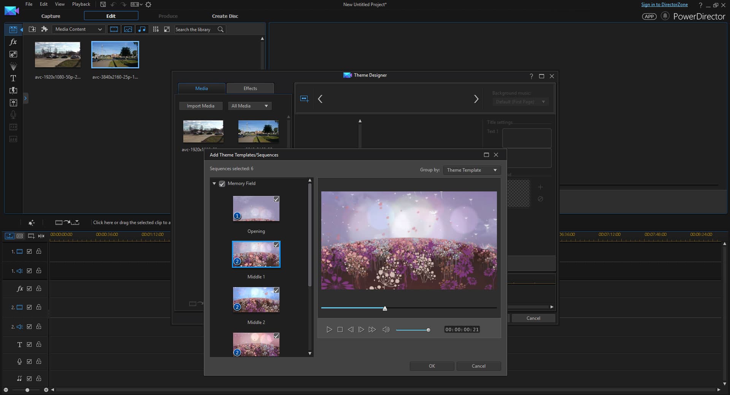730x395 pixels.
Task: Click the fast forward icon in the preview
Action: tap(372, 330)
